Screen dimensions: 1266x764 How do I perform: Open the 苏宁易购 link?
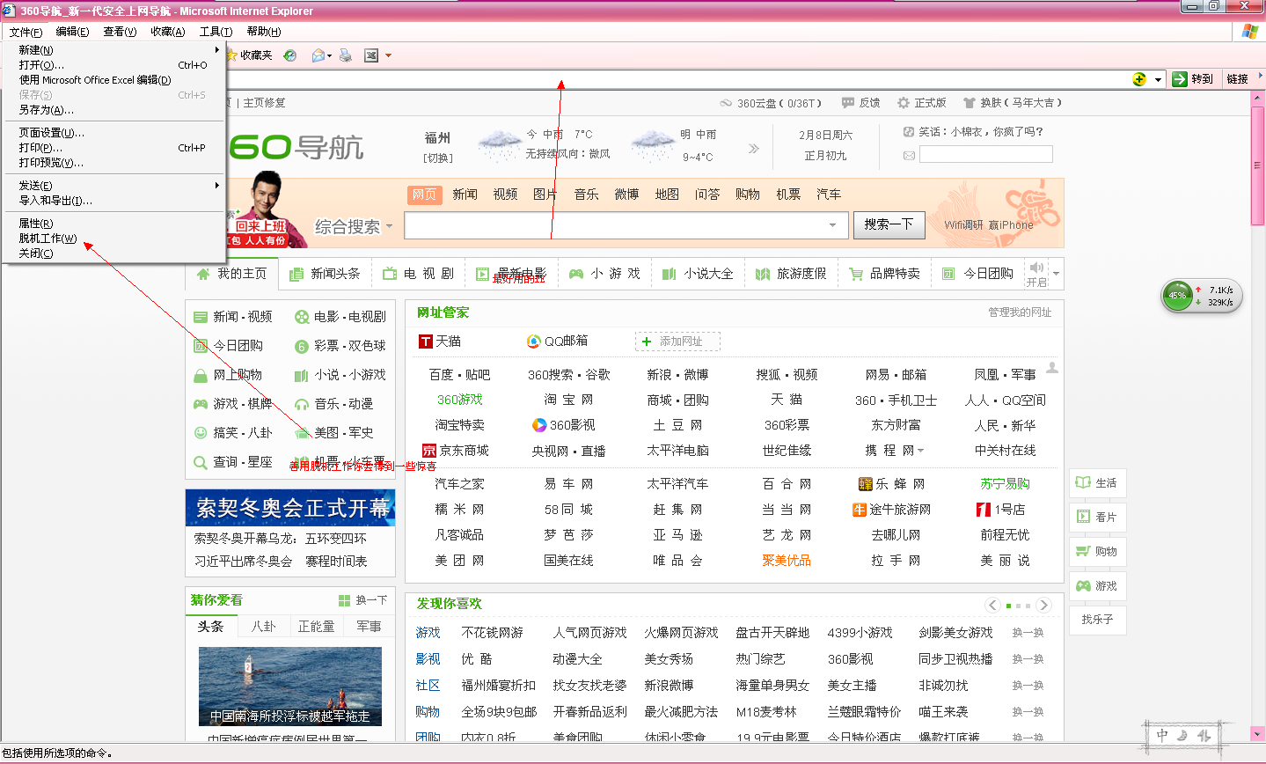(1005, 484)
